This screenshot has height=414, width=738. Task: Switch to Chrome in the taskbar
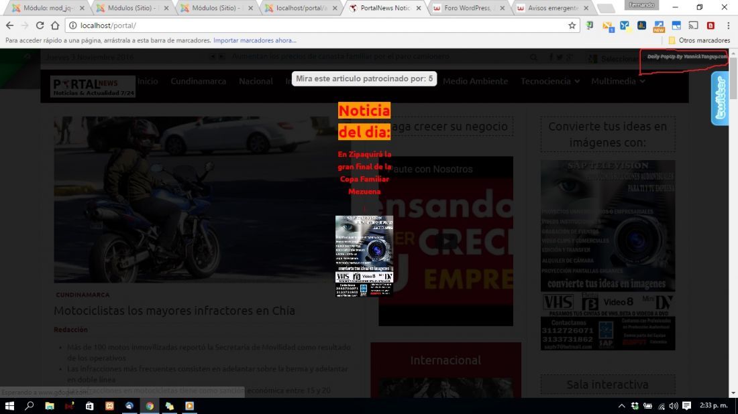150,405
